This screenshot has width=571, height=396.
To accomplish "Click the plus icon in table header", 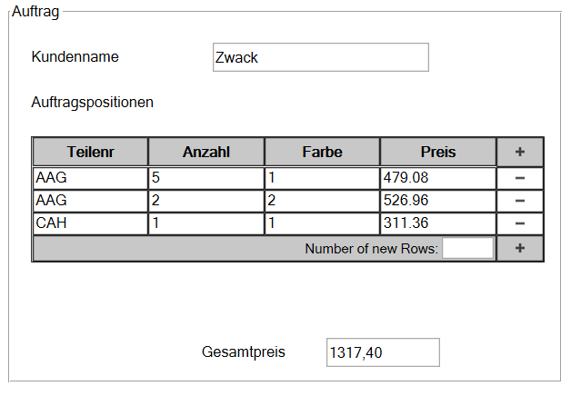I will pos(520,152).
